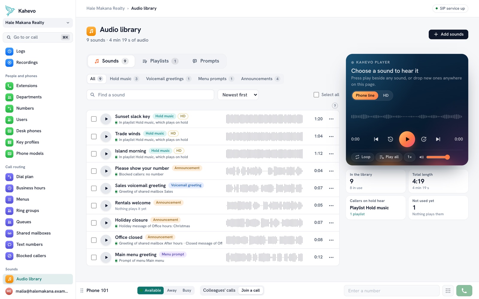This screenshot has height=299, width=479.
Task: Set status to Away
Action: pos(172,290)
